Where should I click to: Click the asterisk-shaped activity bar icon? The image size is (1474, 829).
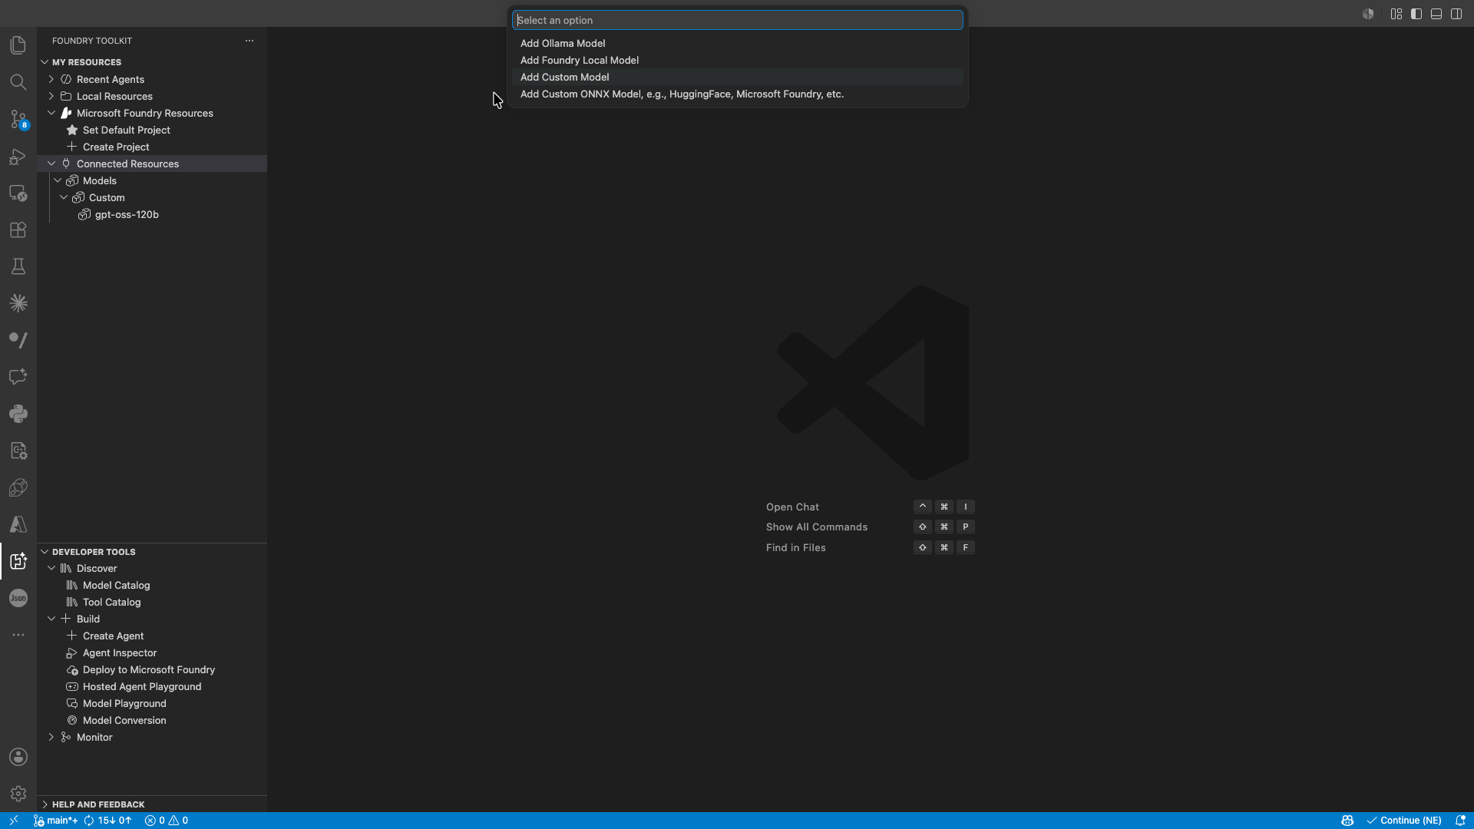coord(18,303)
